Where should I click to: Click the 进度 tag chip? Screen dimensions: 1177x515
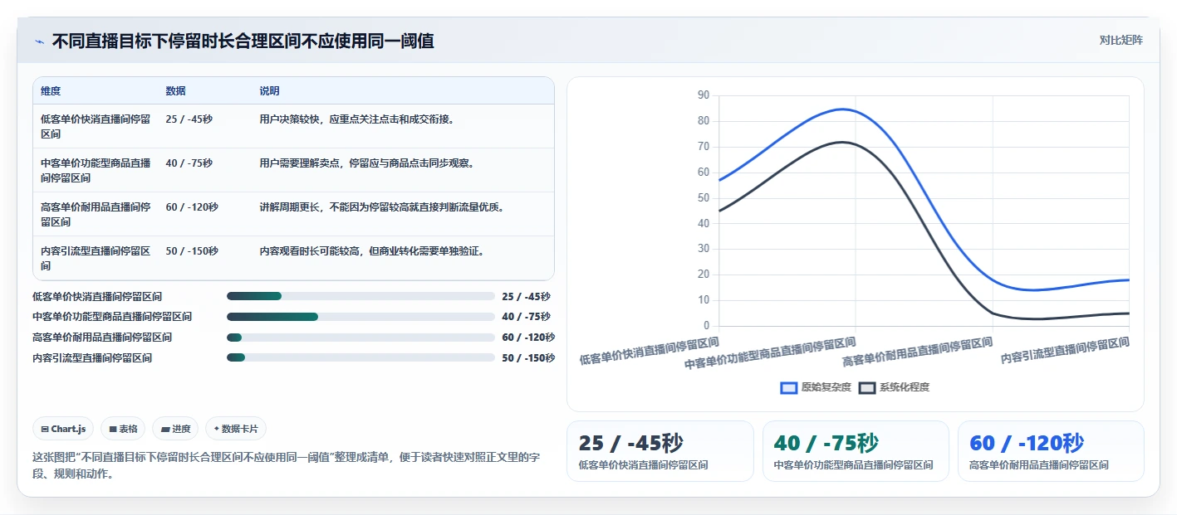[175, 429]
